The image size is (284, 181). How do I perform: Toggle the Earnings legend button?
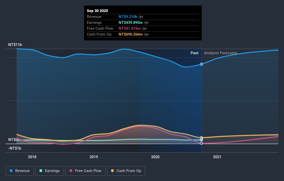tap(49, 171)
